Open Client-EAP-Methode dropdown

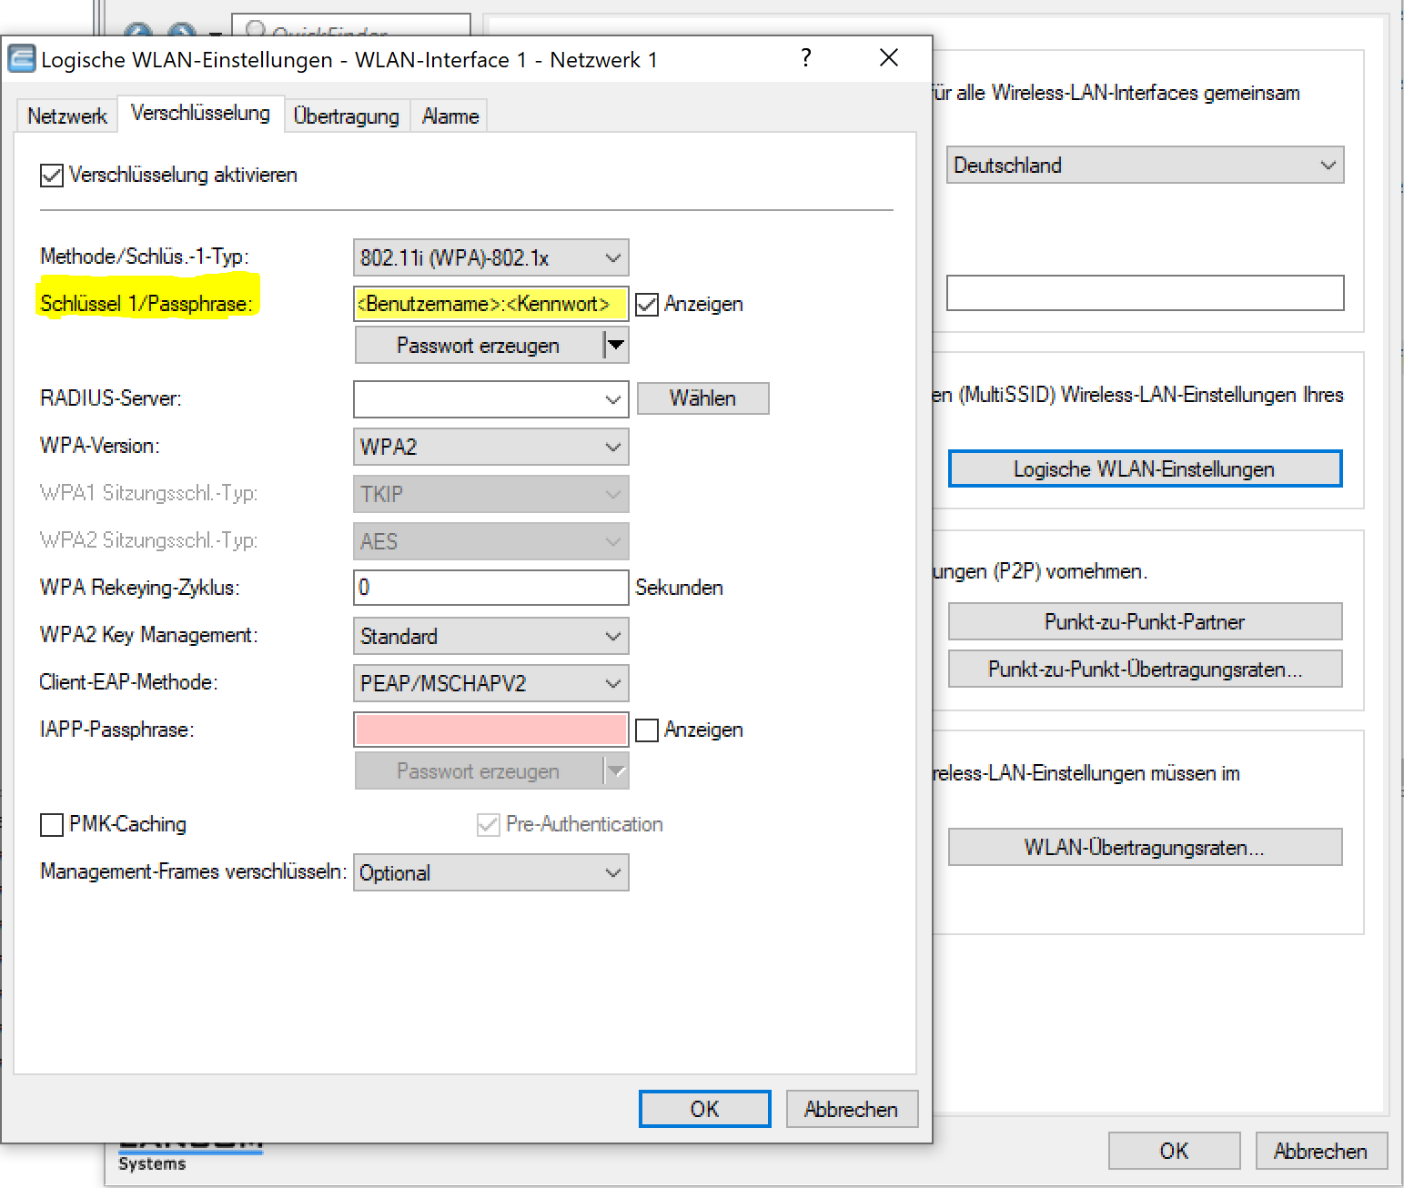(x=490, y=684)
